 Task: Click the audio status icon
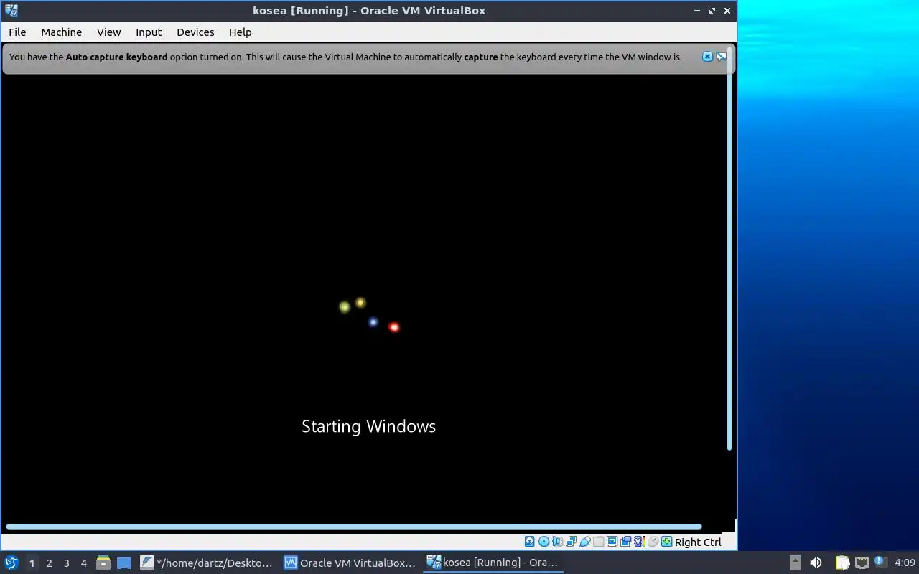point(557,542)
